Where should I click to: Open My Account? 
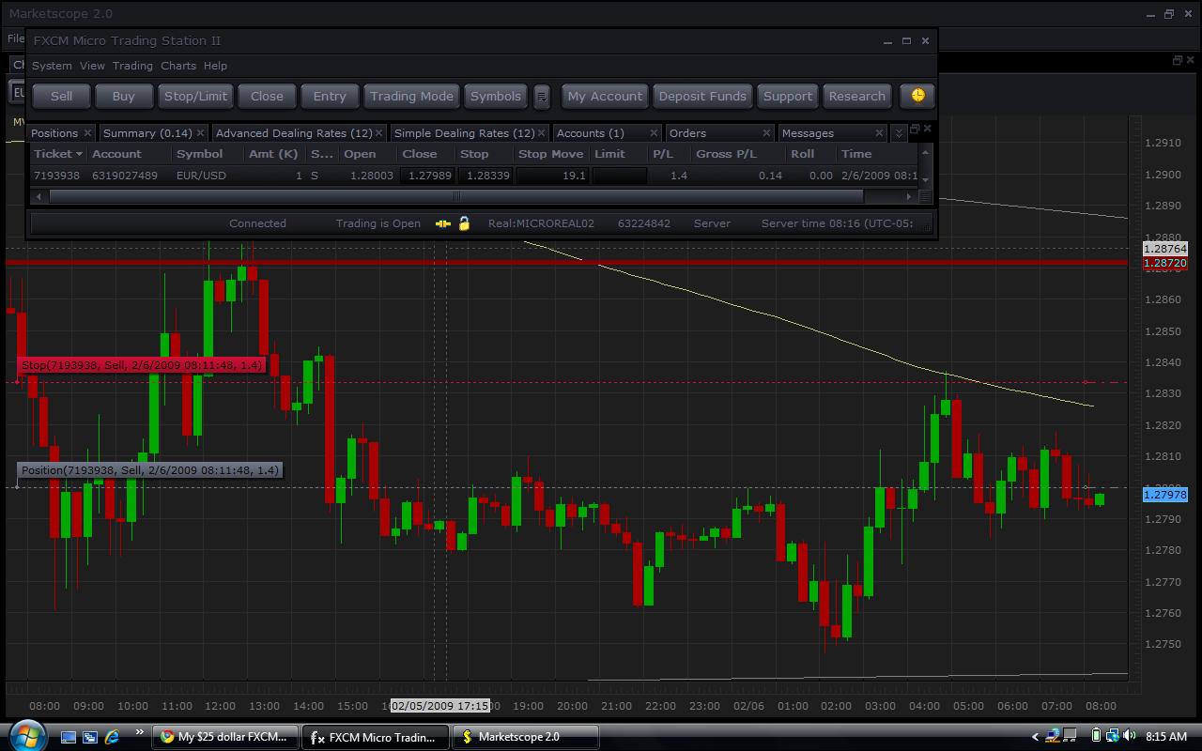coord(605,96)
